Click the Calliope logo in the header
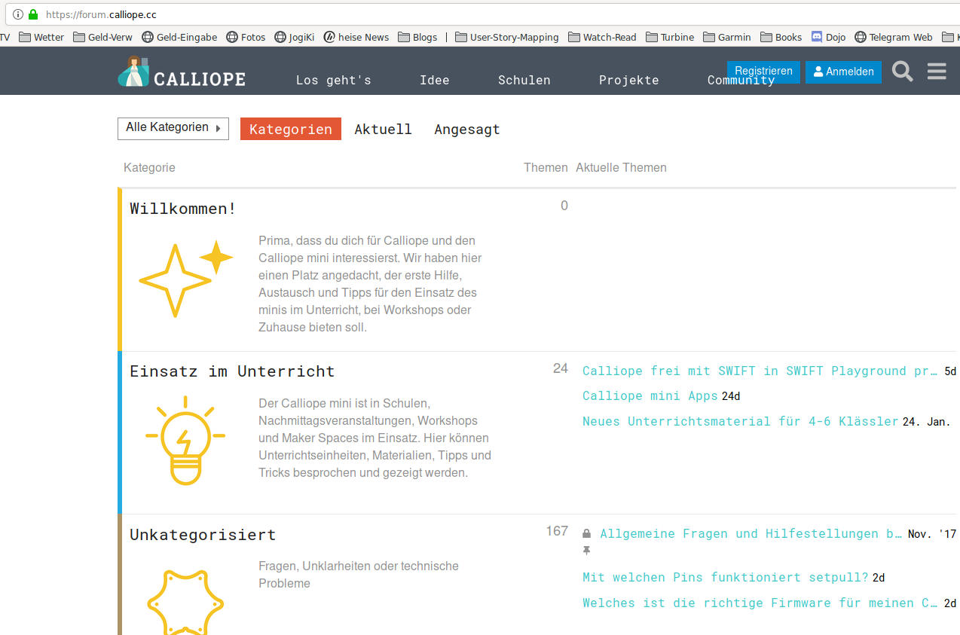 (x=182, y=72)
